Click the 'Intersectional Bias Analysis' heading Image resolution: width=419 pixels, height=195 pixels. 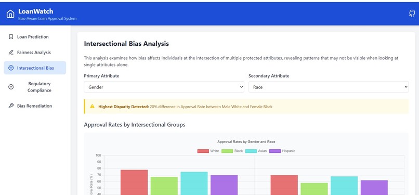tap(126, 44)
